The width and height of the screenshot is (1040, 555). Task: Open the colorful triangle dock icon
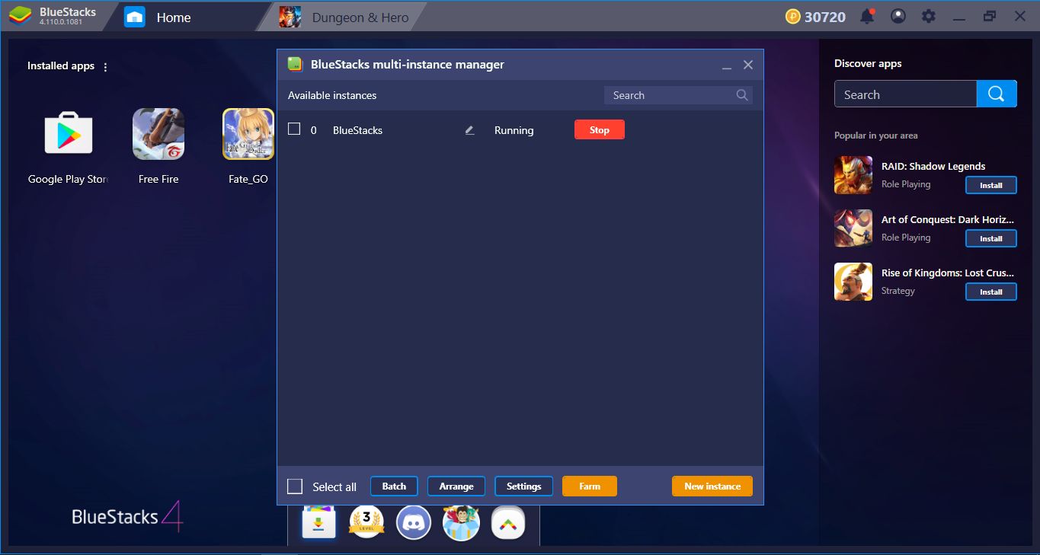pos(508,522)
